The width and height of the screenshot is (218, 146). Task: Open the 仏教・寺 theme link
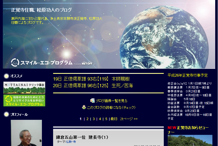pos(71,142)
